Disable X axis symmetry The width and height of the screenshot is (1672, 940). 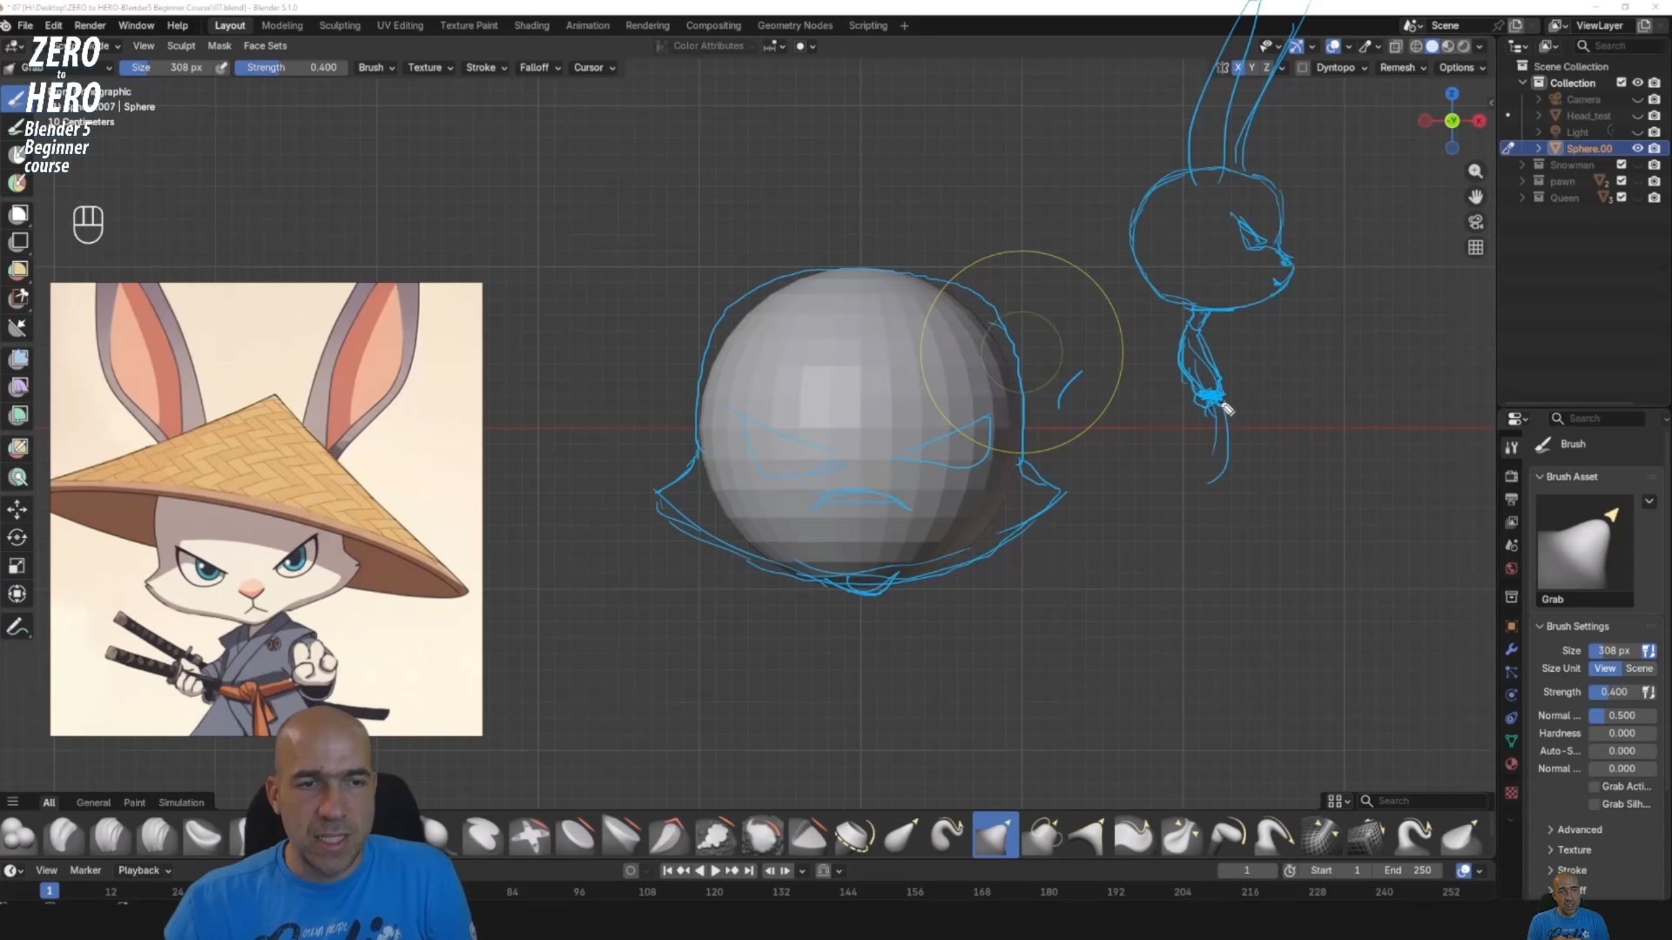pyautogui.click(x=1238, y=67)
